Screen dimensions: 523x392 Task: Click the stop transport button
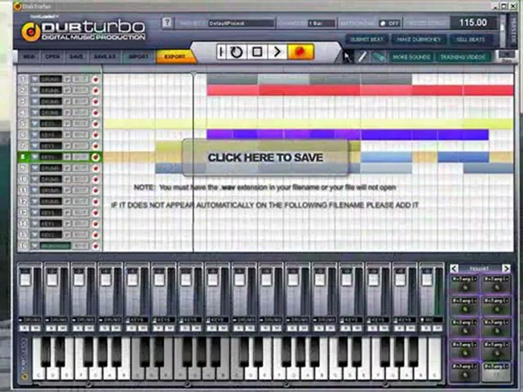257,52
